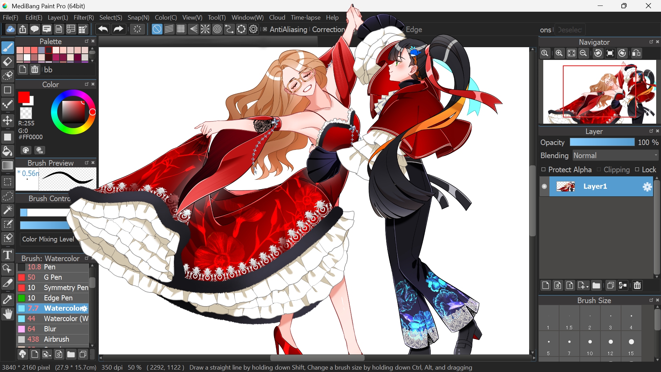Image resolution: width=661 pixels, height=372 pixels.
Task: Click Zoom In in Navigator panel
Action: pyautogui.click(x=559, y=53)
